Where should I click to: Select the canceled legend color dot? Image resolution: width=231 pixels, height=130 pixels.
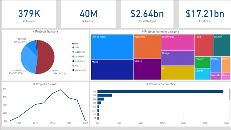click(73, 56)
